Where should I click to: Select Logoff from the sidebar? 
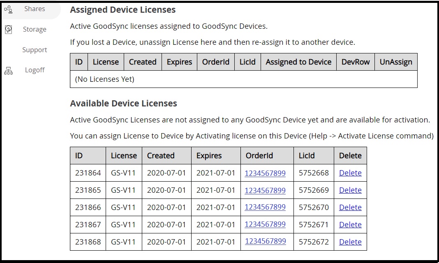[35, 70]
